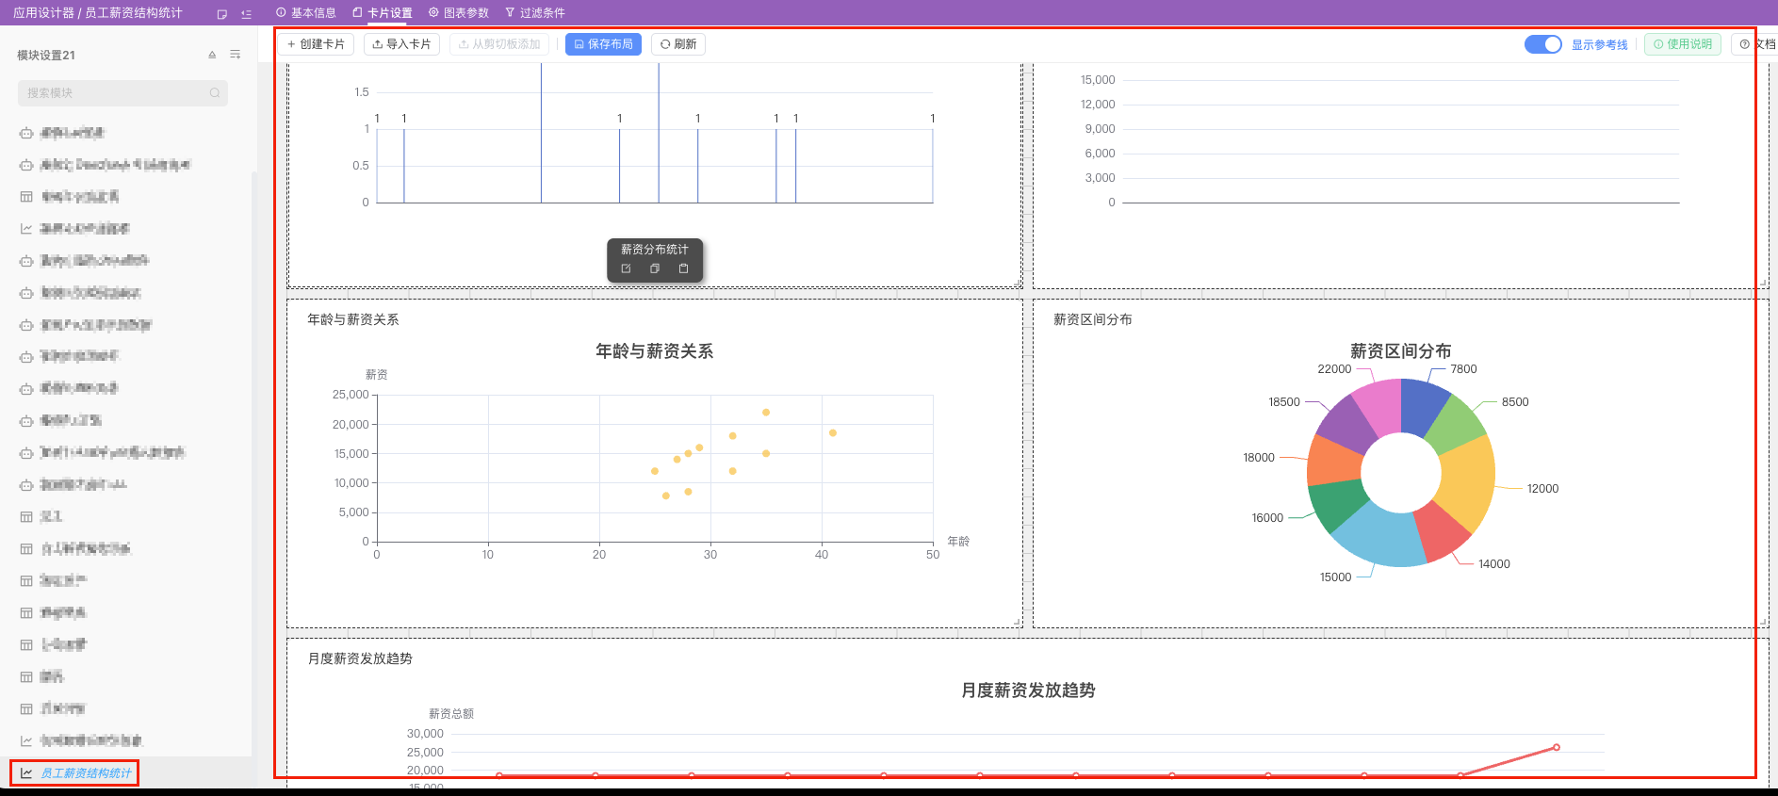Click the light blue 15000 donut slice
1778x796 pixels.
tap(1383, 535)
